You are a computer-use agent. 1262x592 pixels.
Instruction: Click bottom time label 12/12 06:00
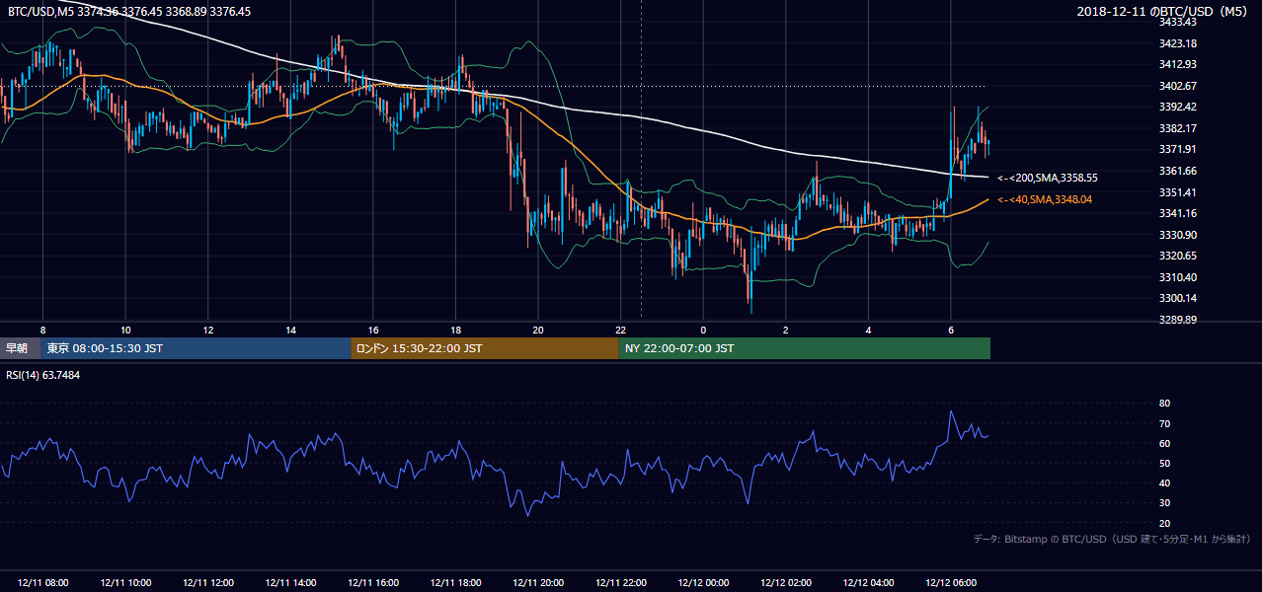point(951,583)
